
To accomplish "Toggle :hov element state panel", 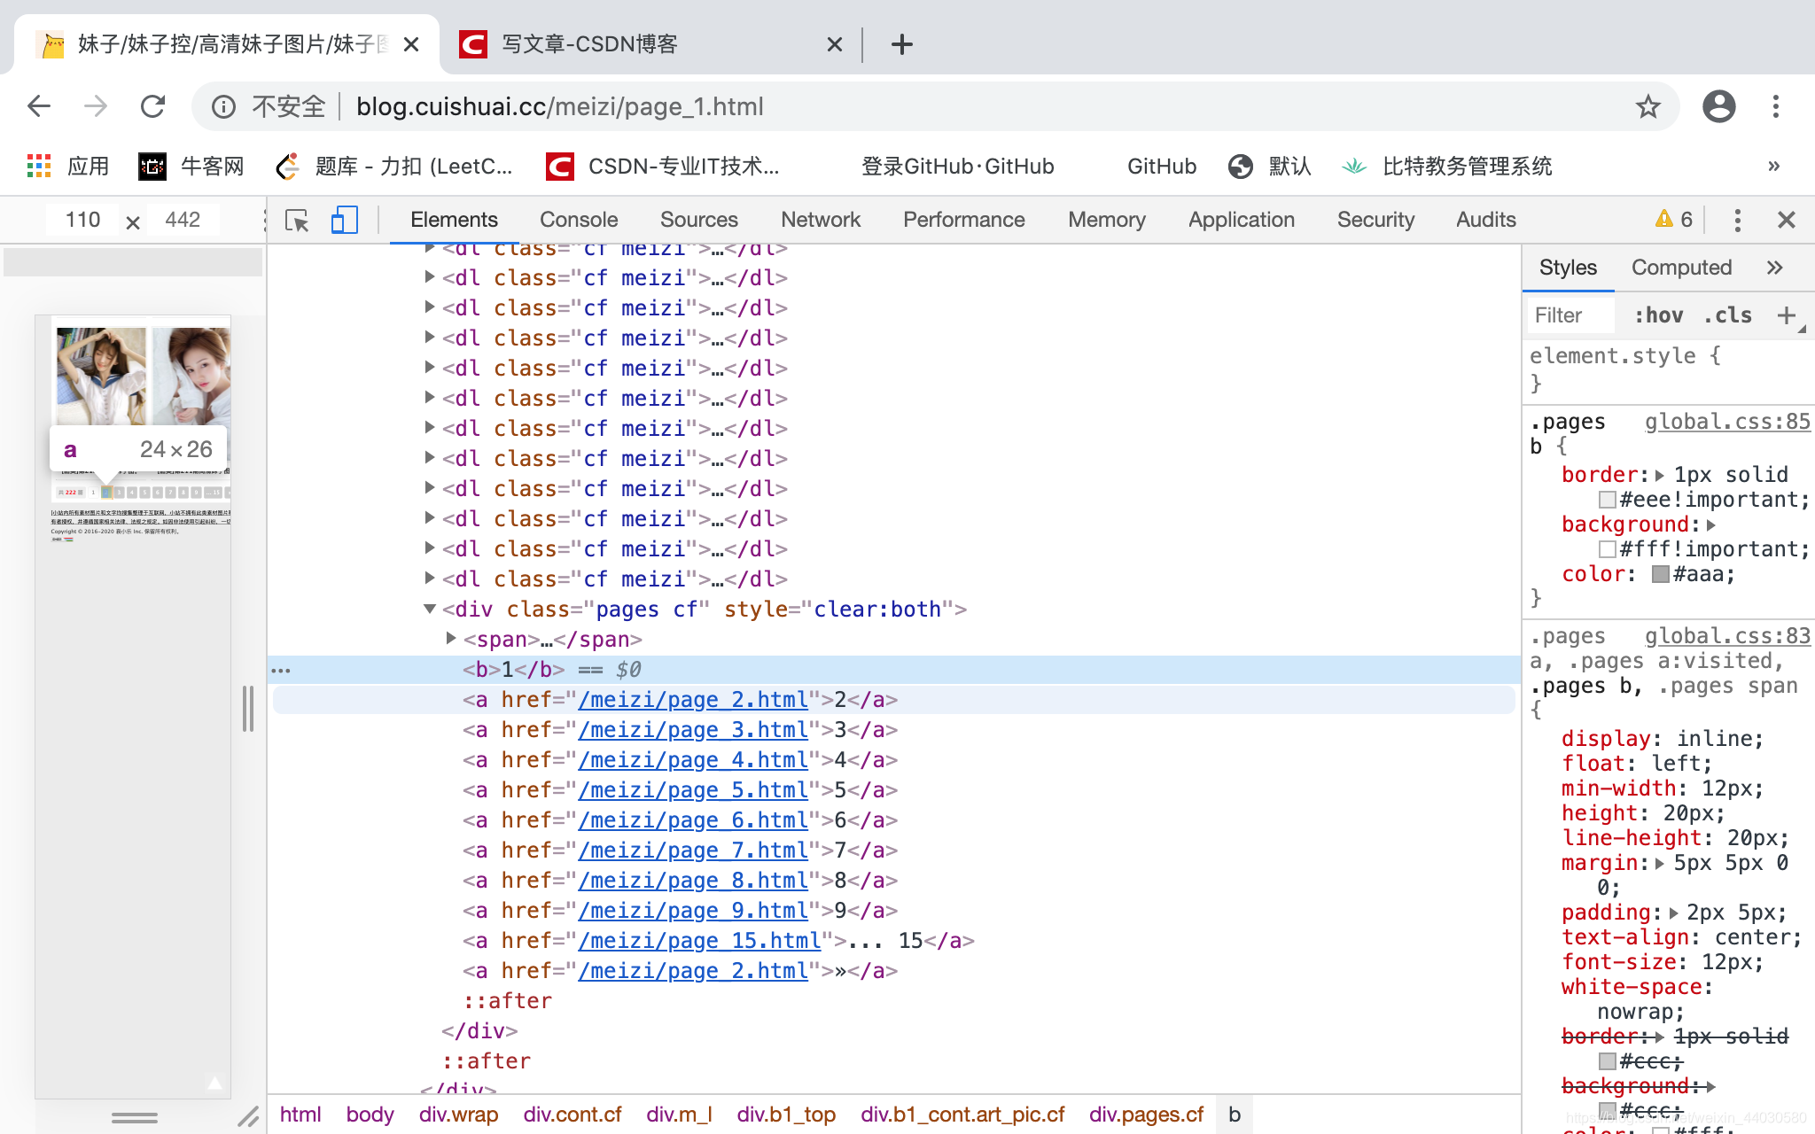I will click(x=1658, y=315).
